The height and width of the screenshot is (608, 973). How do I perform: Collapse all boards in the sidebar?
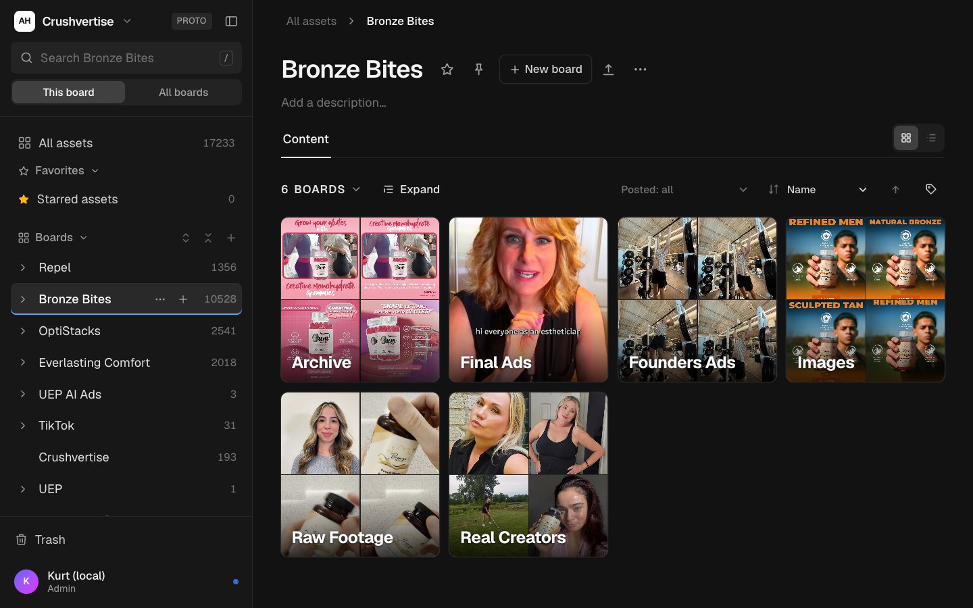point(208,238)
